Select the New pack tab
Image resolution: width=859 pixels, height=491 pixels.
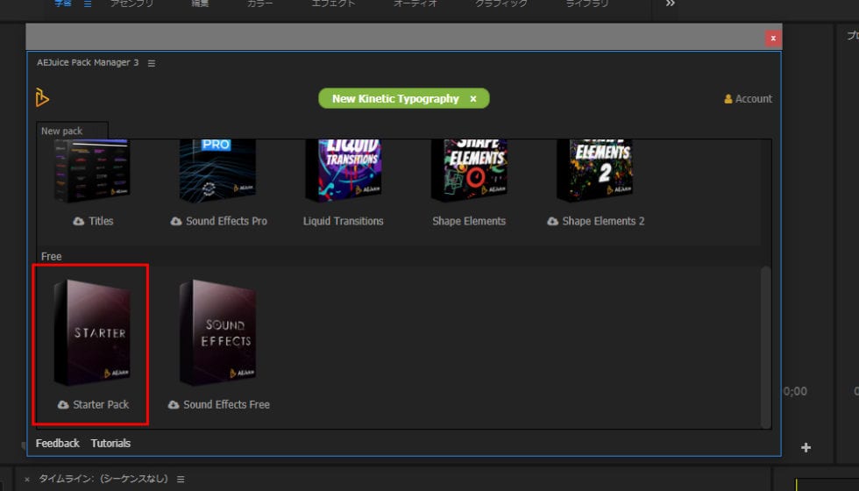pyautogui.click(x=72, y=131)
